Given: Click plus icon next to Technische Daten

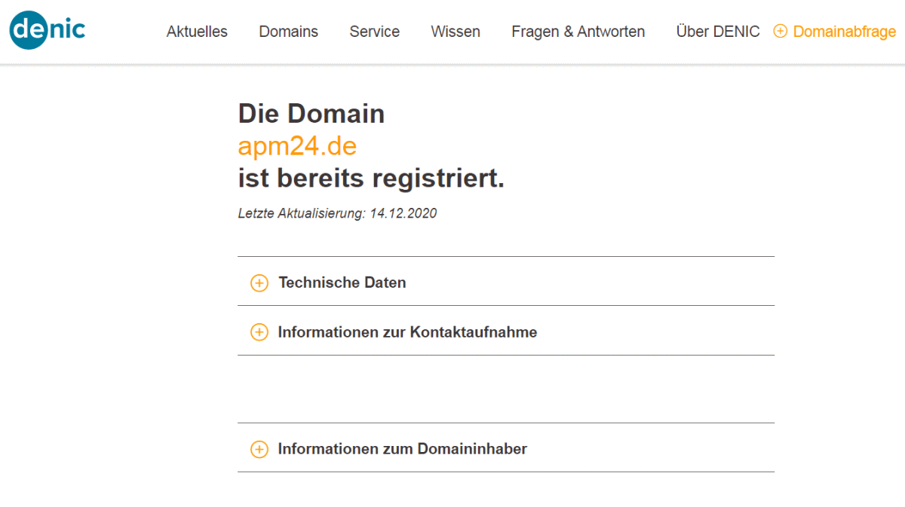Looking at the screenshot, I should coord(259,283).
